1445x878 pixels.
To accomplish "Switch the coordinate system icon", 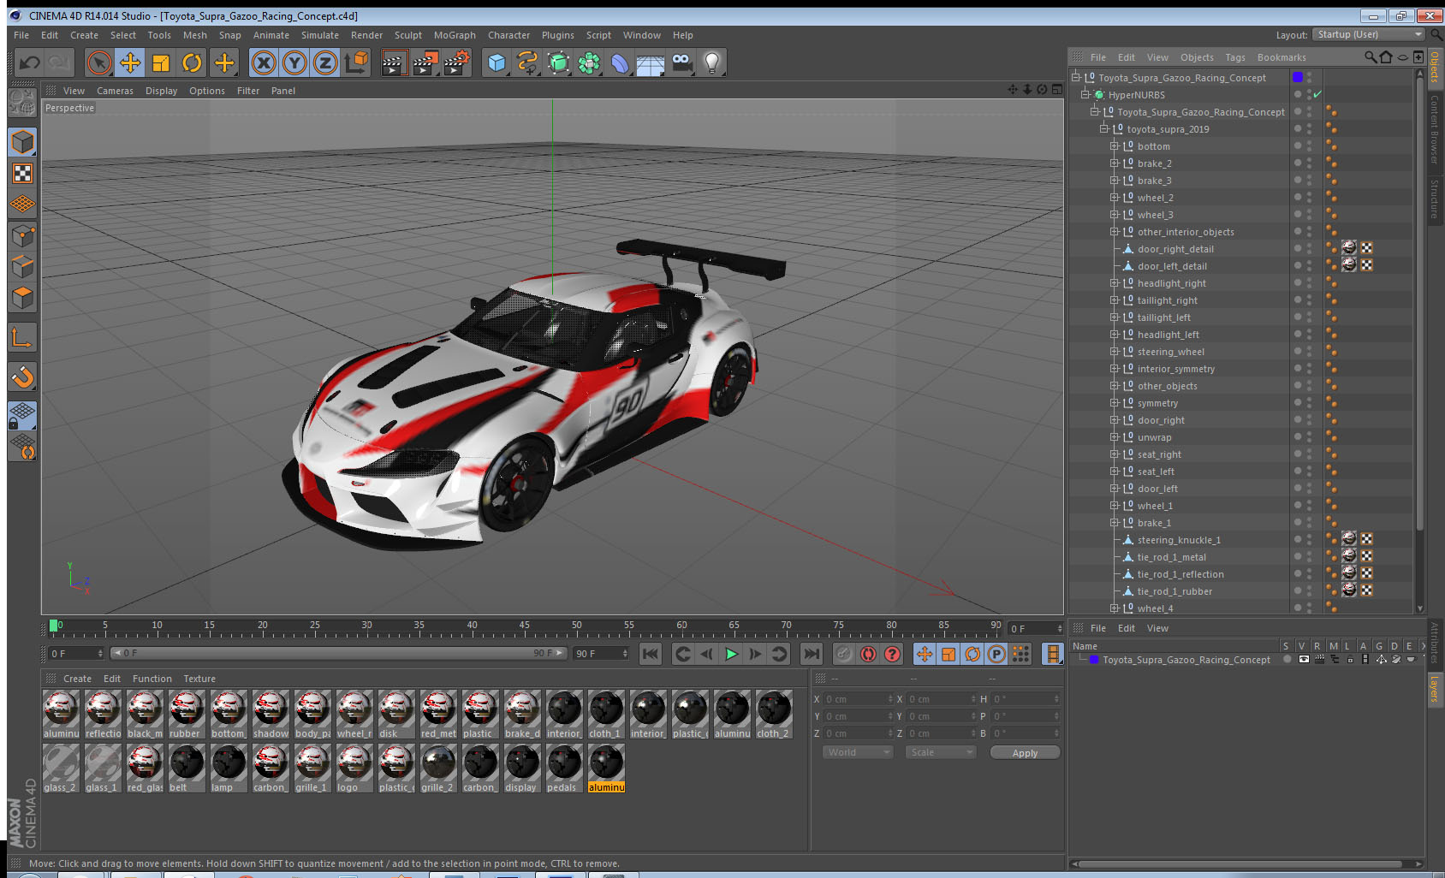I will tap(356, 62).
